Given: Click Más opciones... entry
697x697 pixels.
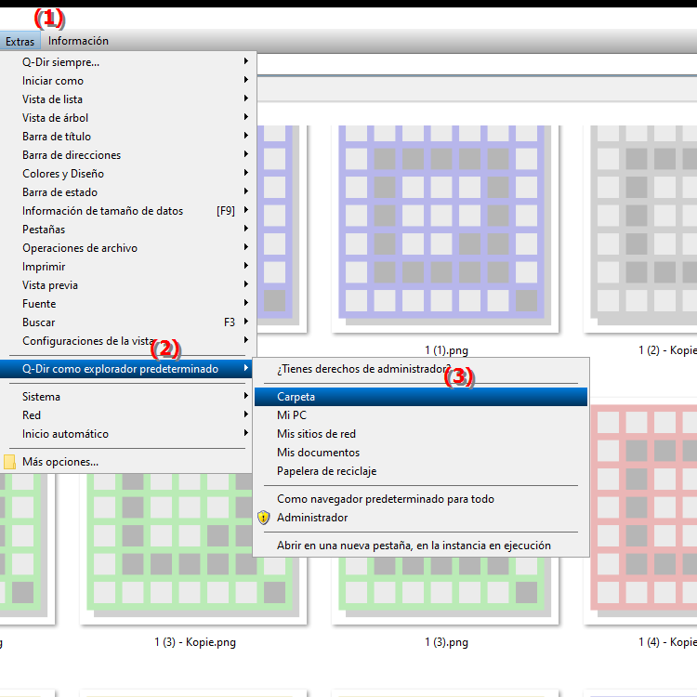Looking at the screenshot, I should (128, 462).
